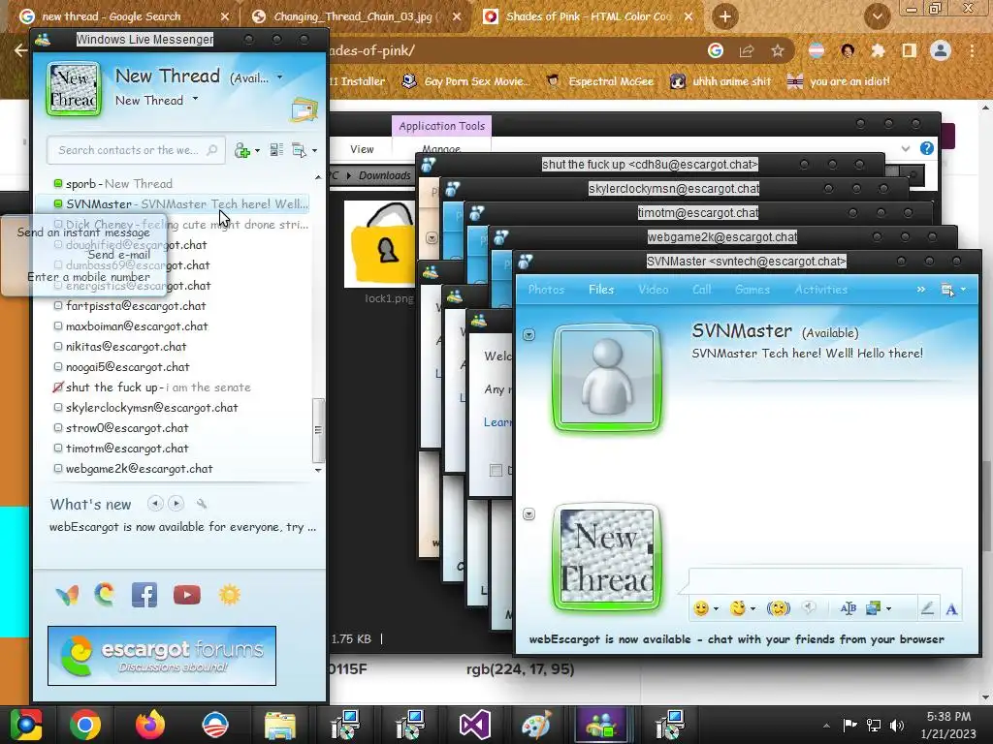
Task: Open the Application Tools ribbon tab in Explorer
Action: click(x=441, y=126)
